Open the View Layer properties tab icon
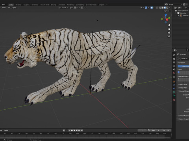This screenshot has height=141, width=189. [174, 66]
